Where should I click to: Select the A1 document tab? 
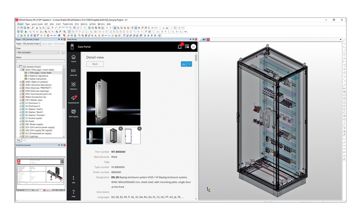click(x=204, y=39)
